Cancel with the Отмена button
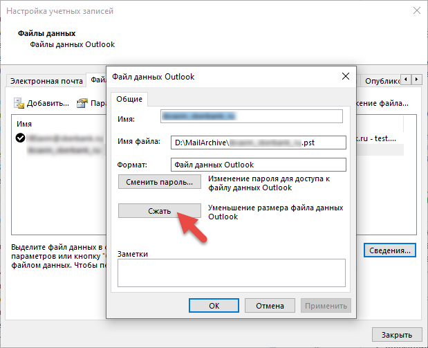Viewport: 428px width, 348px height. (x=270, y=305)
